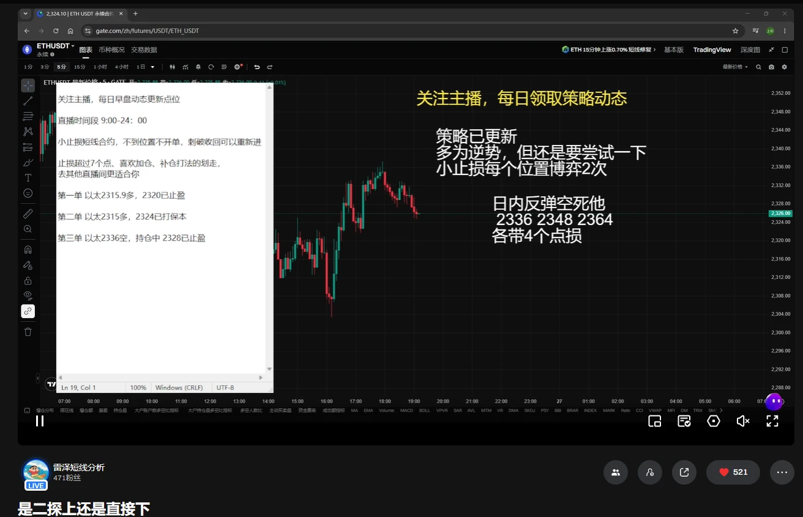
Task: Share the live stream
Action: pyautogui.click(x=684, y=472)
